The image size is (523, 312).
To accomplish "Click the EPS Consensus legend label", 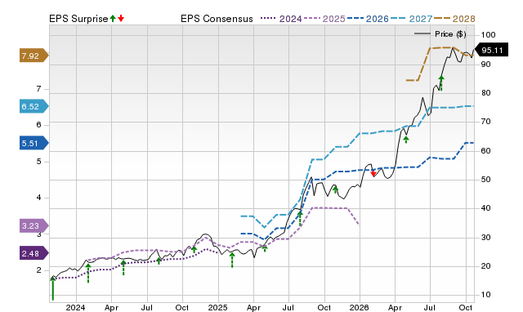I will tap(217, 19).
